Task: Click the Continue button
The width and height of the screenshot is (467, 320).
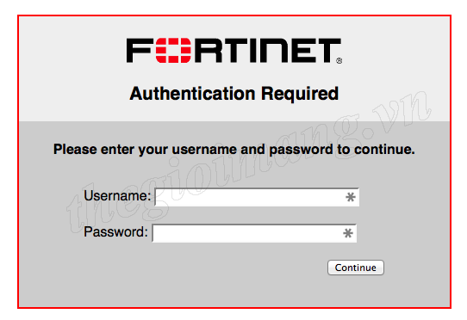Action: point(356,268)
